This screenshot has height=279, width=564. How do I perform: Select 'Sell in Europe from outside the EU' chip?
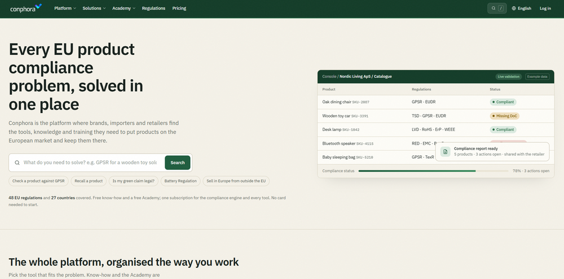[x=236, y=181]
